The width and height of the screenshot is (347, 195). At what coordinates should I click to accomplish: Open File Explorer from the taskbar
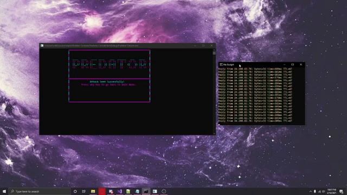pos(93,191)
